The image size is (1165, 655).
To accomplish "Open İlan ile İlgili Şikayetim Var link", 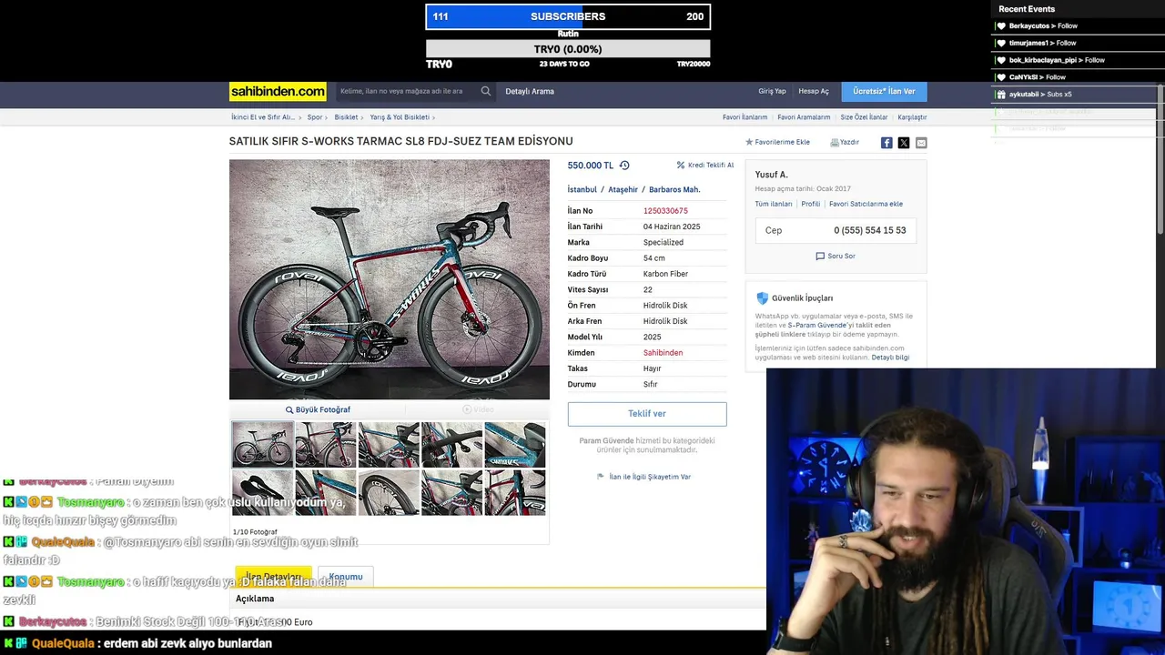I will coord(650,477).
